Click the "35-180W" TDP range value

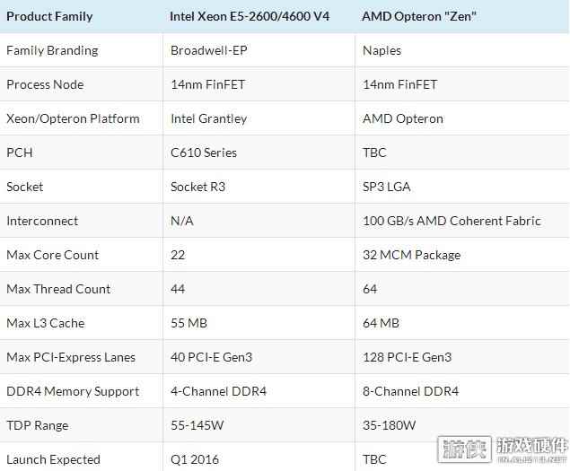[389, 425]
